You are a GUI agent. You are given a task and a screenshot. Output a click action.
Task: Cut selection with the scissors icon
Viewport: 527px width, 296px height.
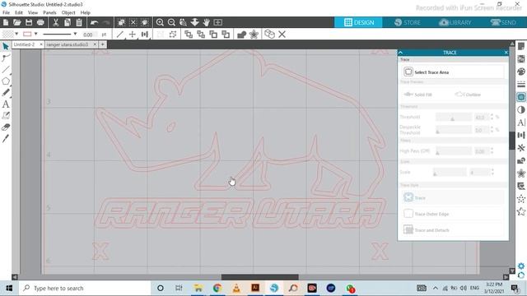click(x=56, y=22)
